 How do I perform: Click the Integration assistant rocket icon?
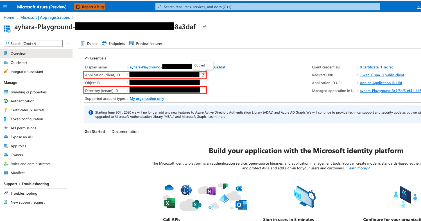tap(6, 72)
